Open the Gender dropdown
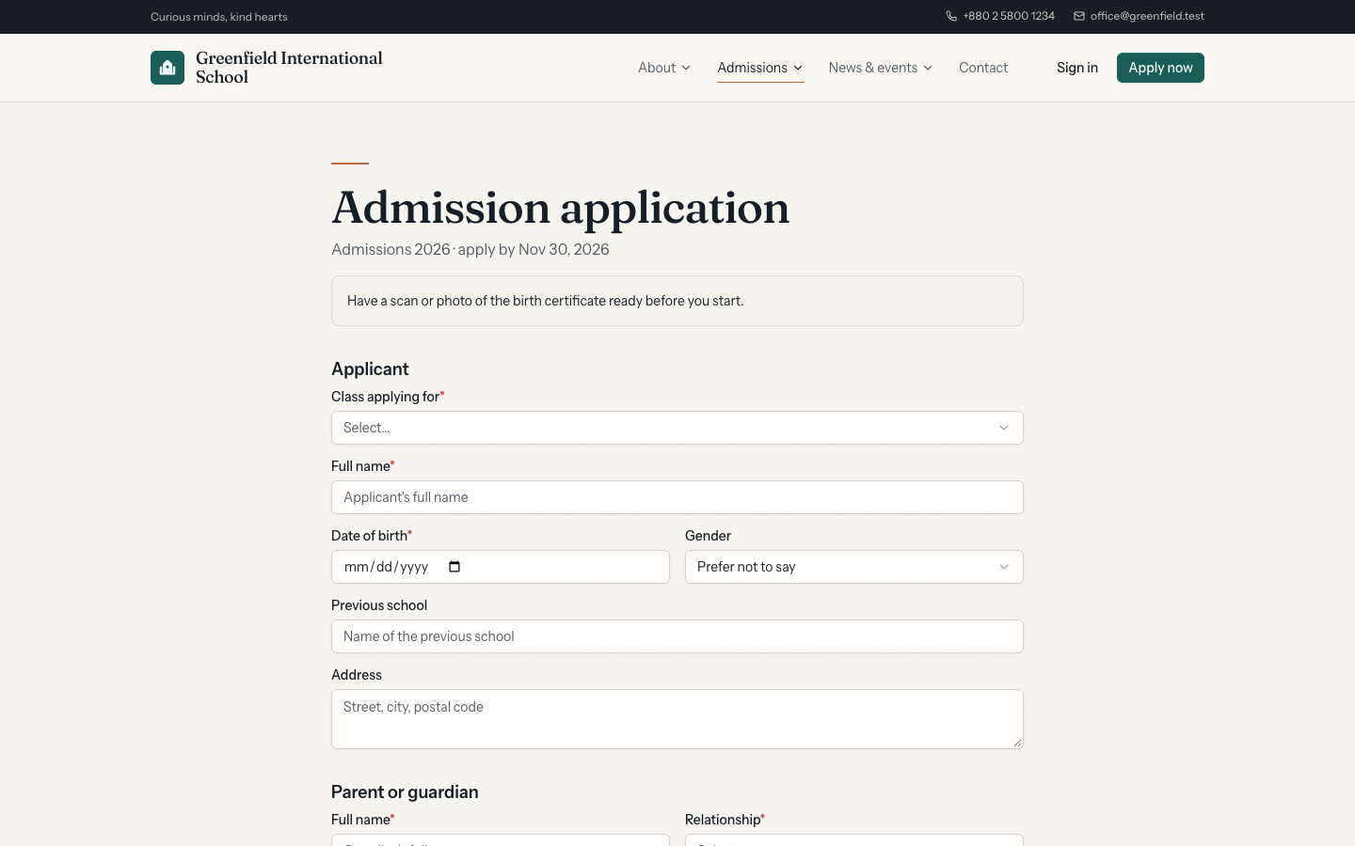 tap(854, 567)
